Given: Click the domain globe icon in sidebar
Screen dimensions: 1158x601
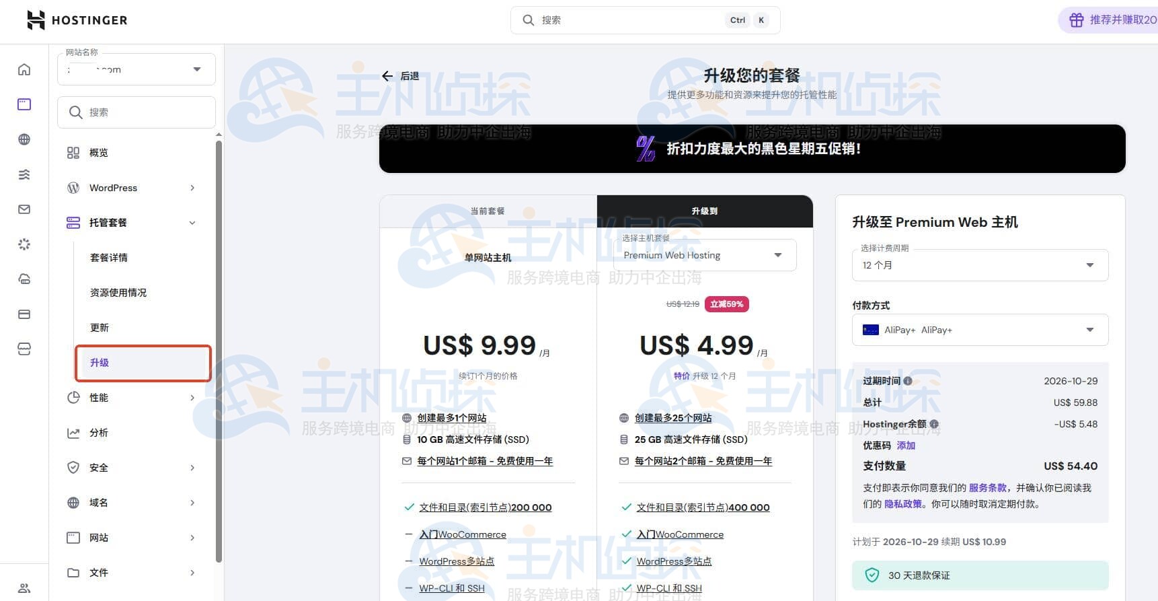Looking at the screenshot, I should 73,503.
